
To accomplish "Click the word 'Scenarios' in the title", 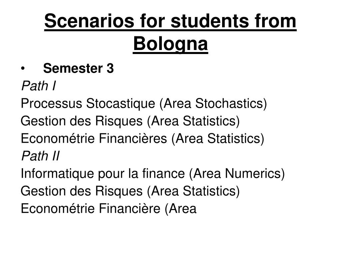I will tap(89, 21).
